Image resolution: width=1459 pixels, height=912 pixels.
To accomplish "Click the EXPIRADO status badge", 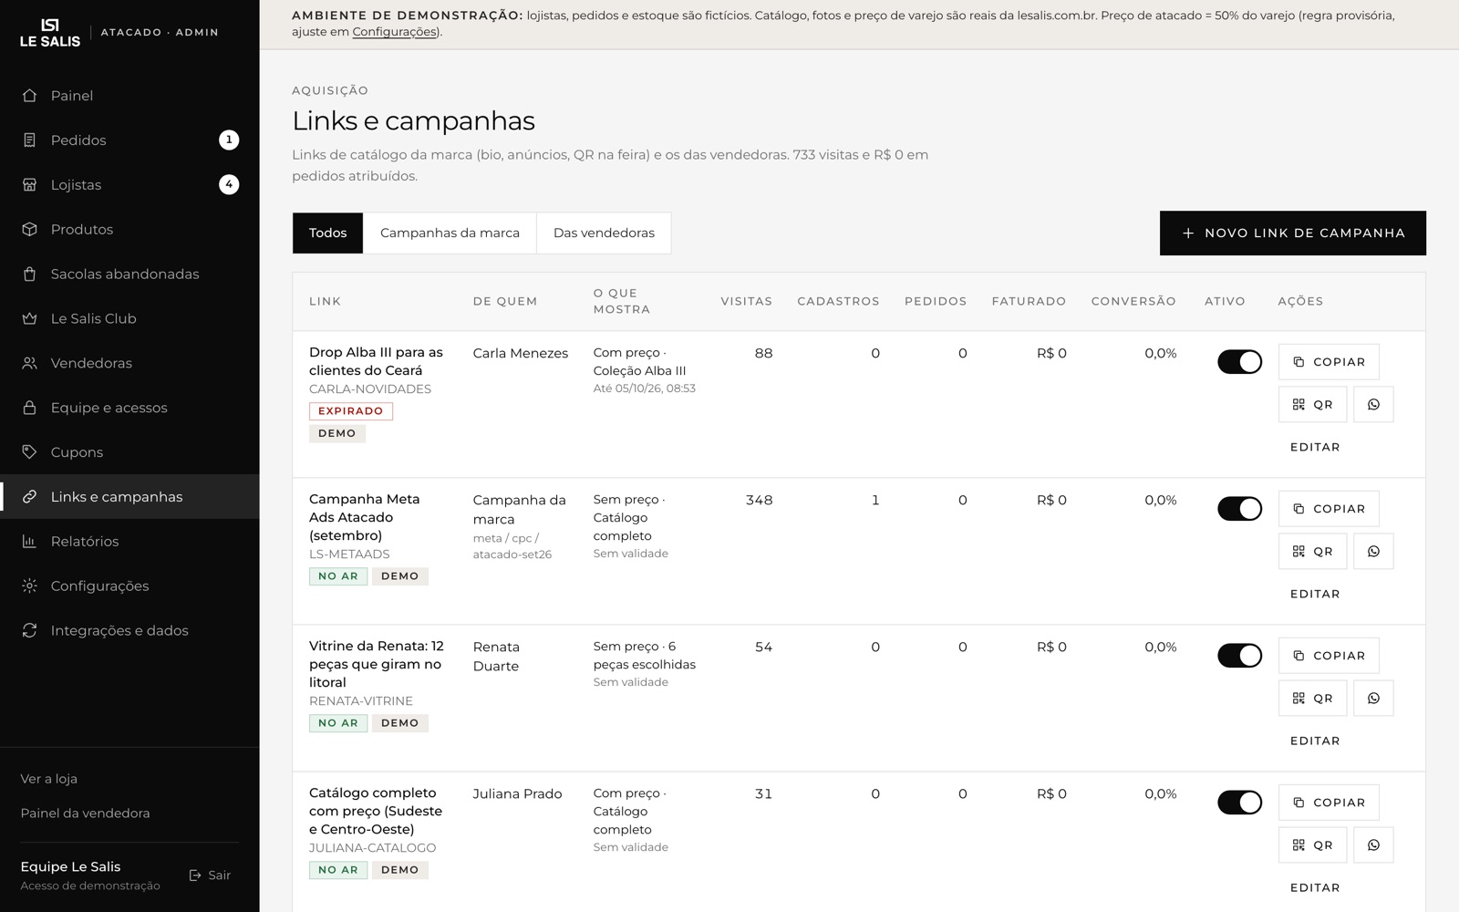I will (351, 411).
